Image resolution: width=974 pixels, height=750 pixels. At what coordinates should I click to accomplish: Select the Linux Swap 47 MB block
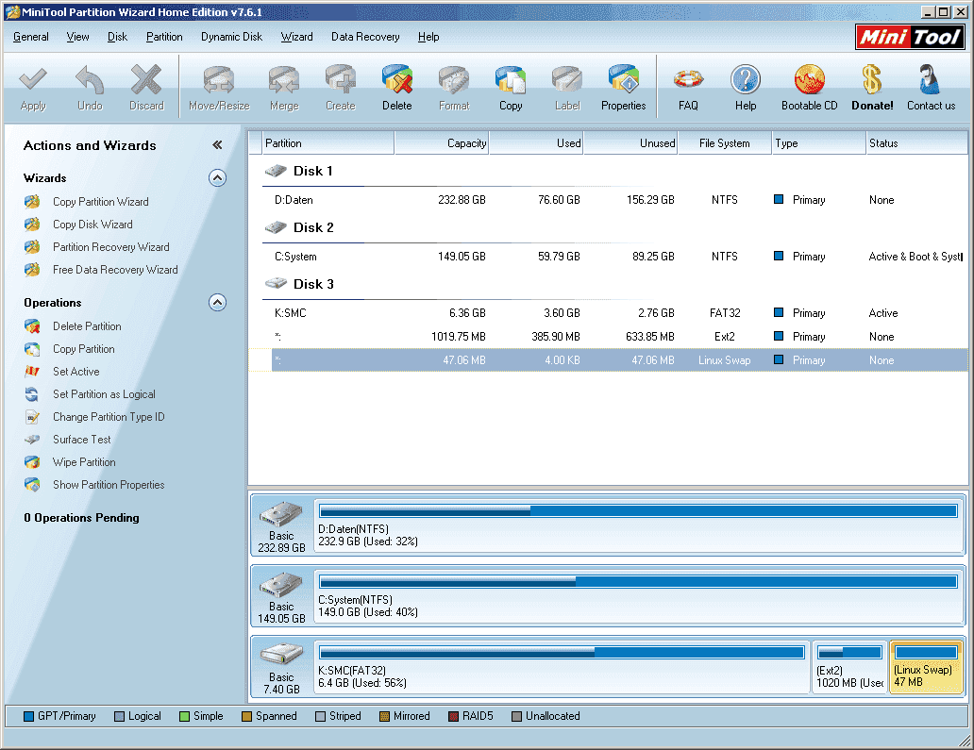(926, 667)
